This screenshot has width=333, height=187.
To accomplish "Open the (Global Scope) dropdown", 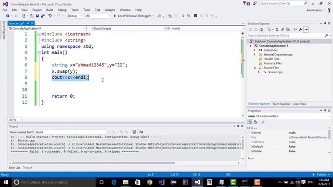I will [126, 29].
